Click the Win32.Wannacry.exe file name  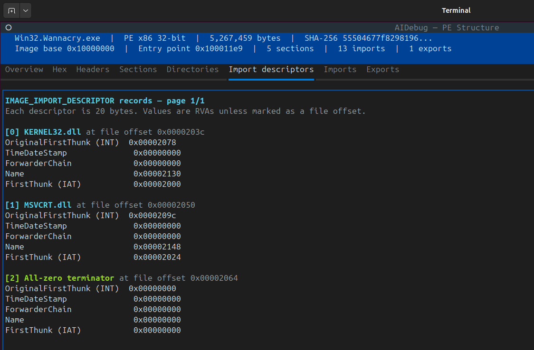(x=57, y=38)
